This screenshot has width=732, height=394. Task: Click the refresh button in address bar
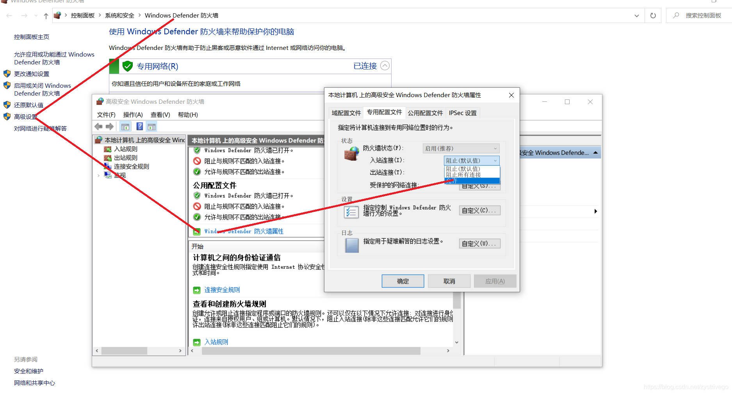653,16
